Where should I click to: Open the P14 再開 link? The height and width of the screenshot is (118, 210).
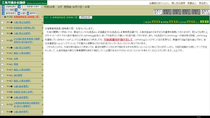pos(16,64)
